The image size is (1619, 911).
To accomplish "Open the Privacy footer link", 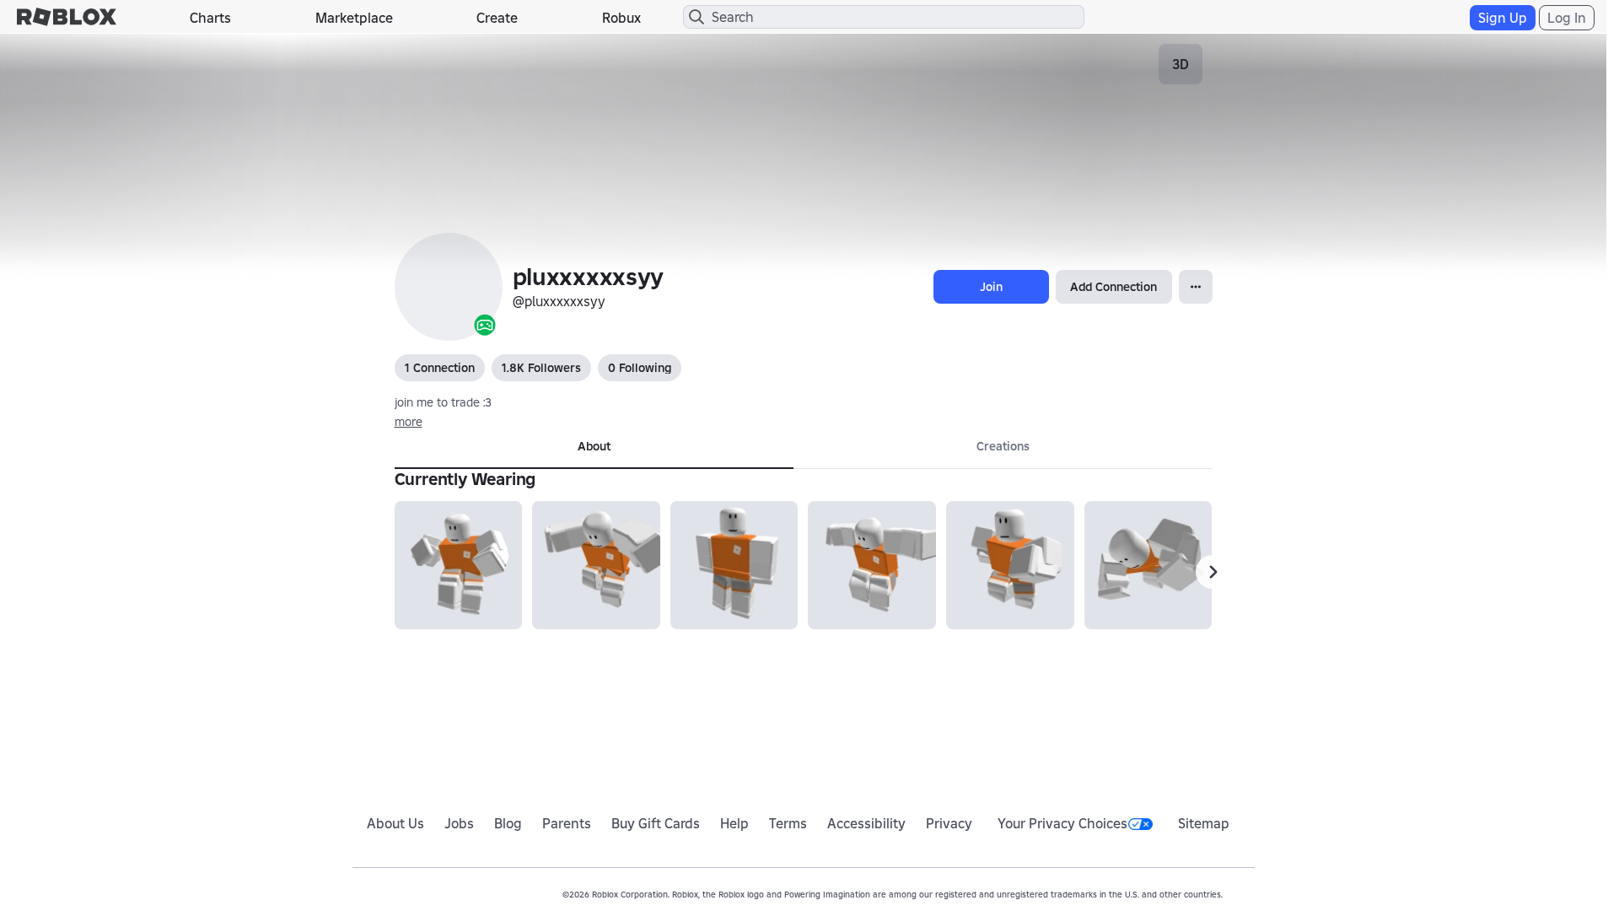I will pyautogui.click(x=949, y=823).
